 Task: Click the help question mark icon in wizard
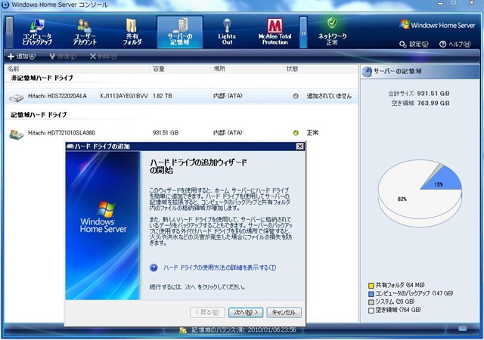[x=154, y=267]
